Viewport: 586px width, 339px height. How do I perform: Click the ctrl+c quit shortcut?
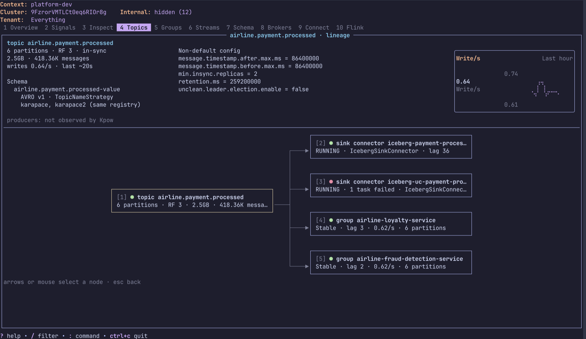(129, 336)
